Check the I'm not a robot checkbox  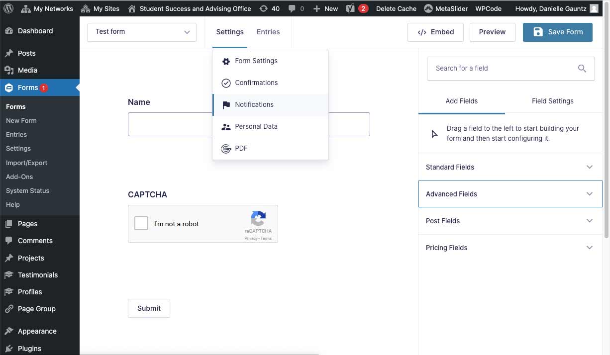pos(141,224)
